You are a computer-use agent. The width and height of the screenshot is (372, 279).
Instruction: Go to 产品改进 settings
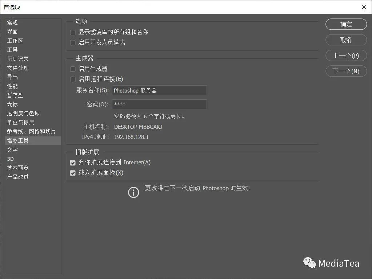coord(33,177)
